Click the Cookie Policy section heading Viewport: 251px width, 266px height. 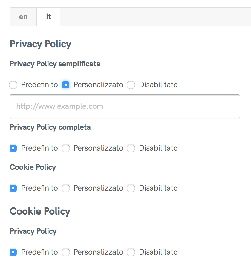pos(40,211)
